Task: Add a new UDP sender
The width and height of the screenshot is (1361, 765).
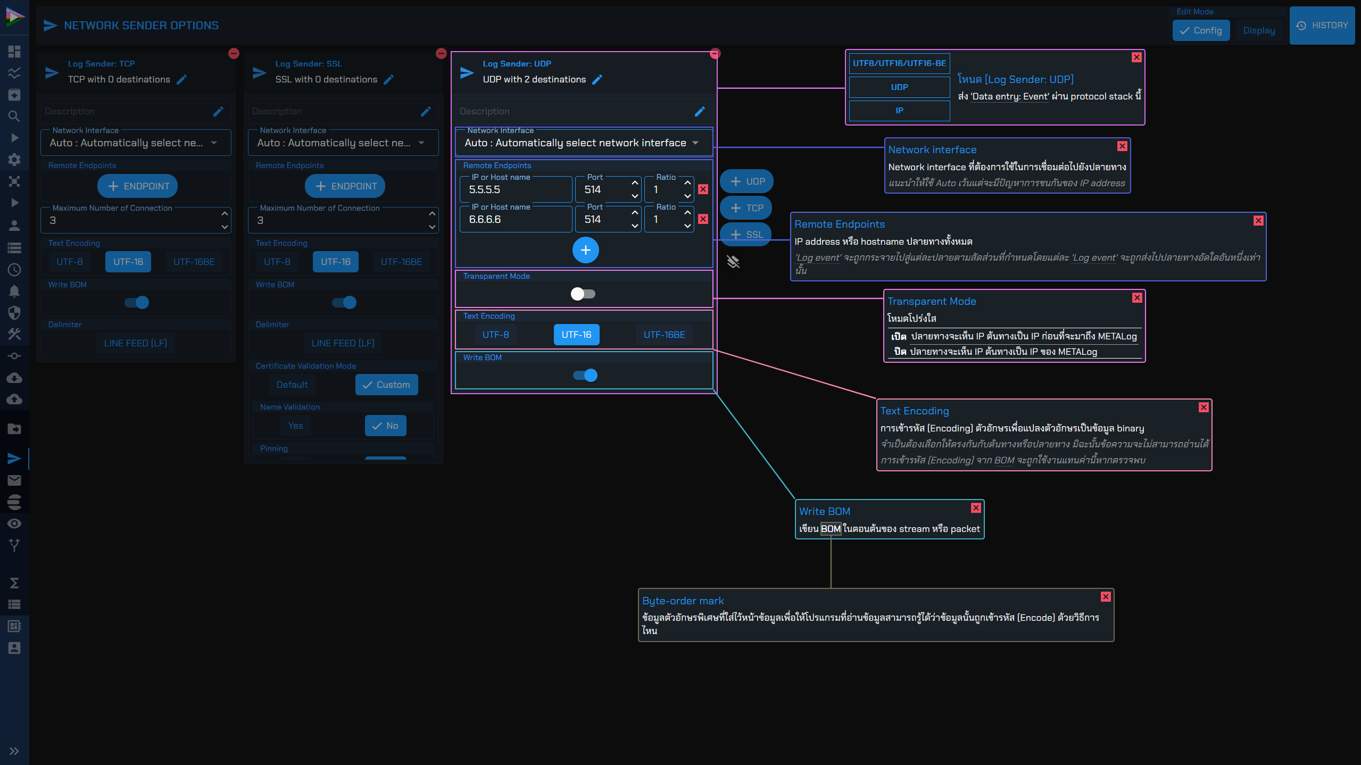Action: click(x=747, y=181)
